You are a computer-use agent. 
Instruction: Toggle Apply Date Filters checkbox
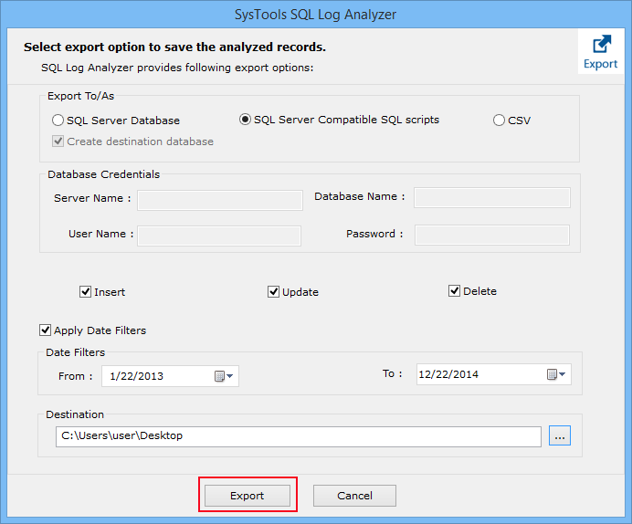45,330
